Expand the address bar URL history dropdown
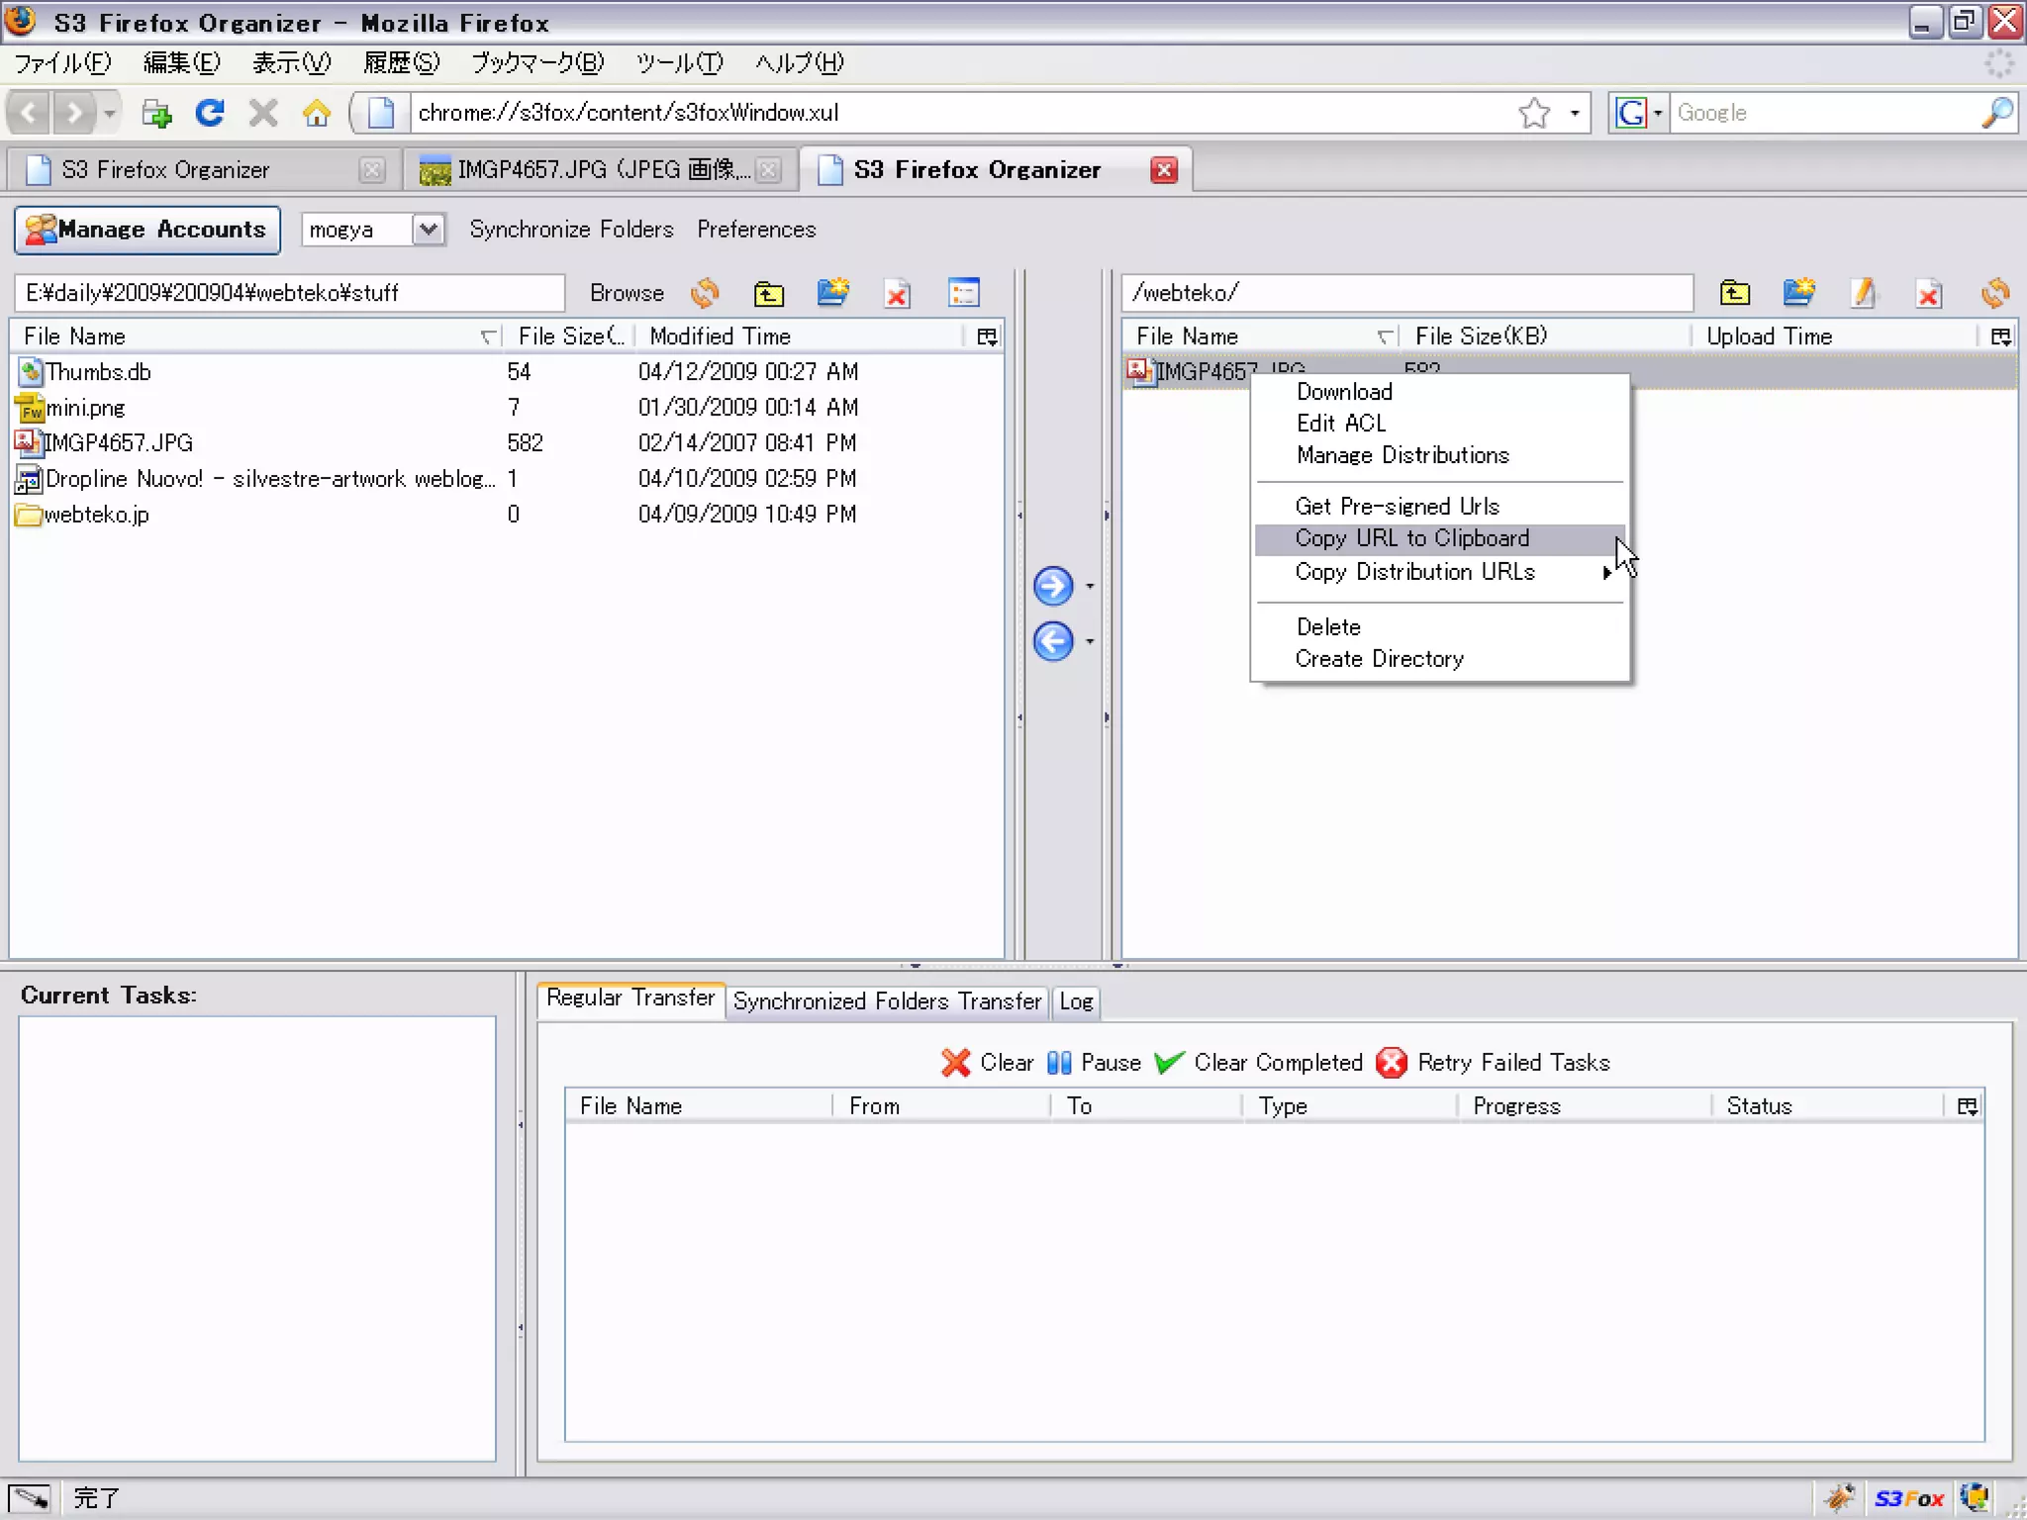This screenshot has width=2027, height=1520. tap(1574, 113)
